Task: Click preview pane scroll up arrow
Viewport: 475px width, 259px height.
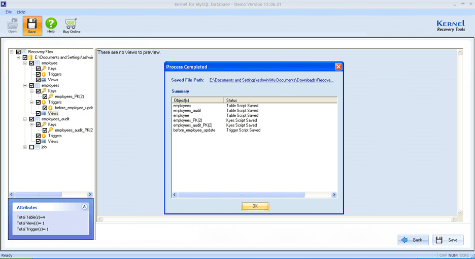Action: (x=460, y=52)
